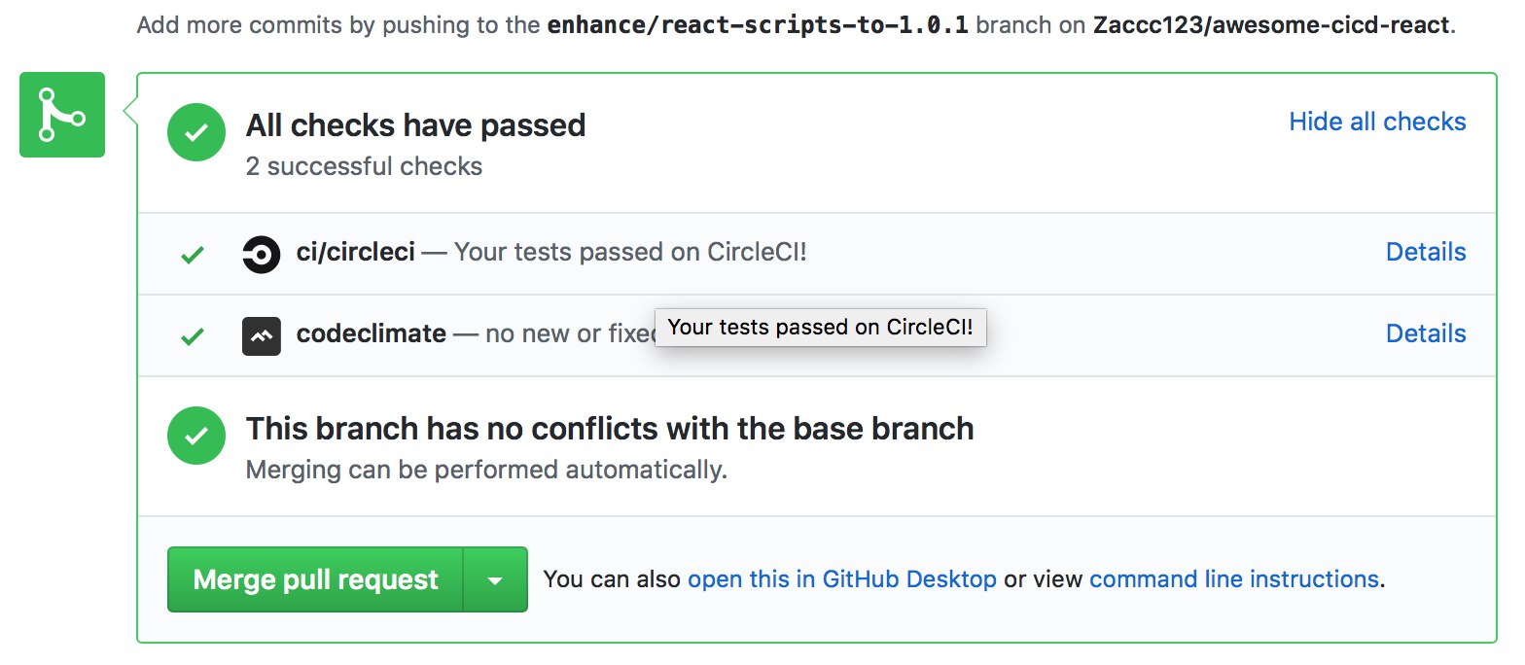Click the small checkmark next to codeclimate
Image resolution: width=1525 pixels, height=665 pixels.
tap(193, 336)
